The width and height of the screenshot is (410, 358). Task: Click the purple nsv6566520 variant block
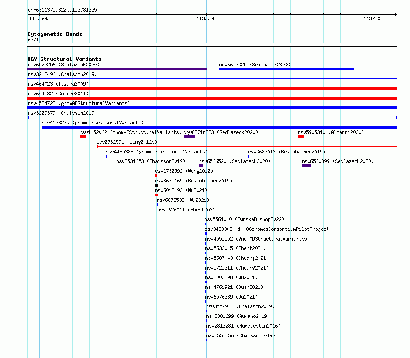201,166
